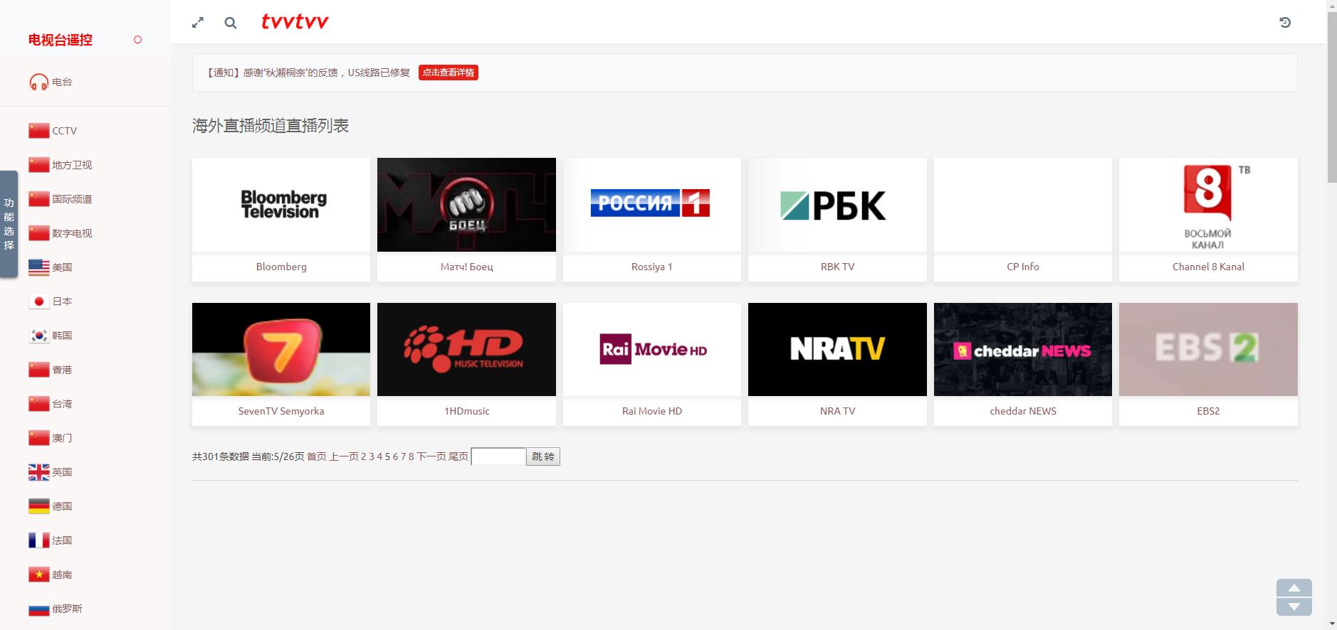The width and height of the screenshot is (1337, 630).
Task: Open the 功能选择 side tab
Action: (9, 224)
